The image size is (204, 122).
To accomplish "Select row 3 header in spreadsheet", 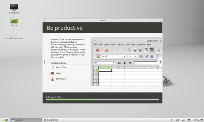I will click(x=96, y=76).
